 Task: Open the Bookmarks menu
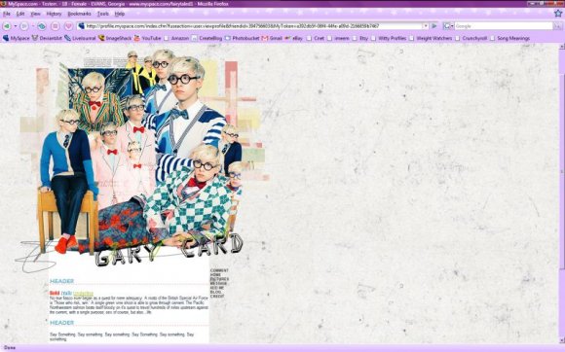click(x=79, y=14)
